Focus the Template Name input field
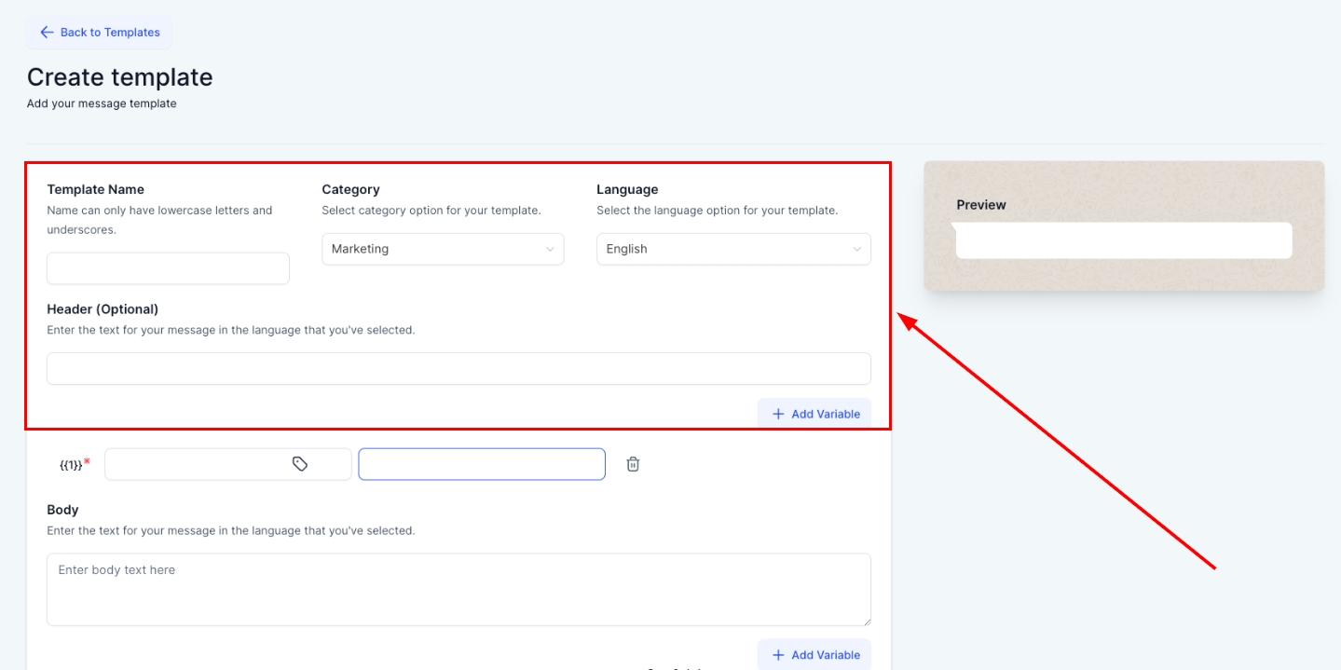 point(168,269)
